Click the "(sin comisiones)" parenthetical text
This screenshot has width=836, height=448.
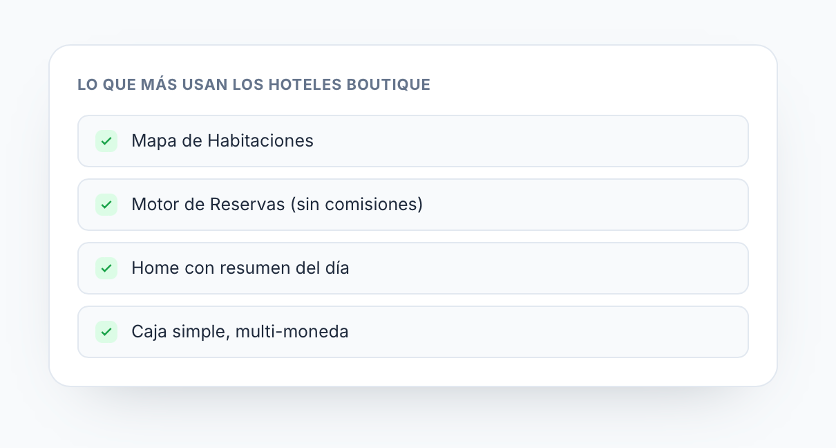tap(357, 205)
